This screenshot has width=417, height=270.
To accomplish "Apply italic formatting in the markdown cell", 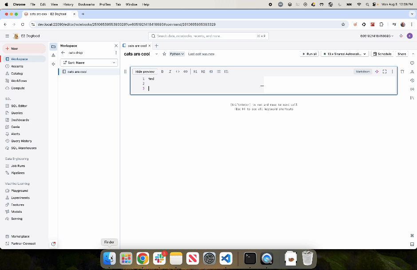I will (x=170, y=71).
